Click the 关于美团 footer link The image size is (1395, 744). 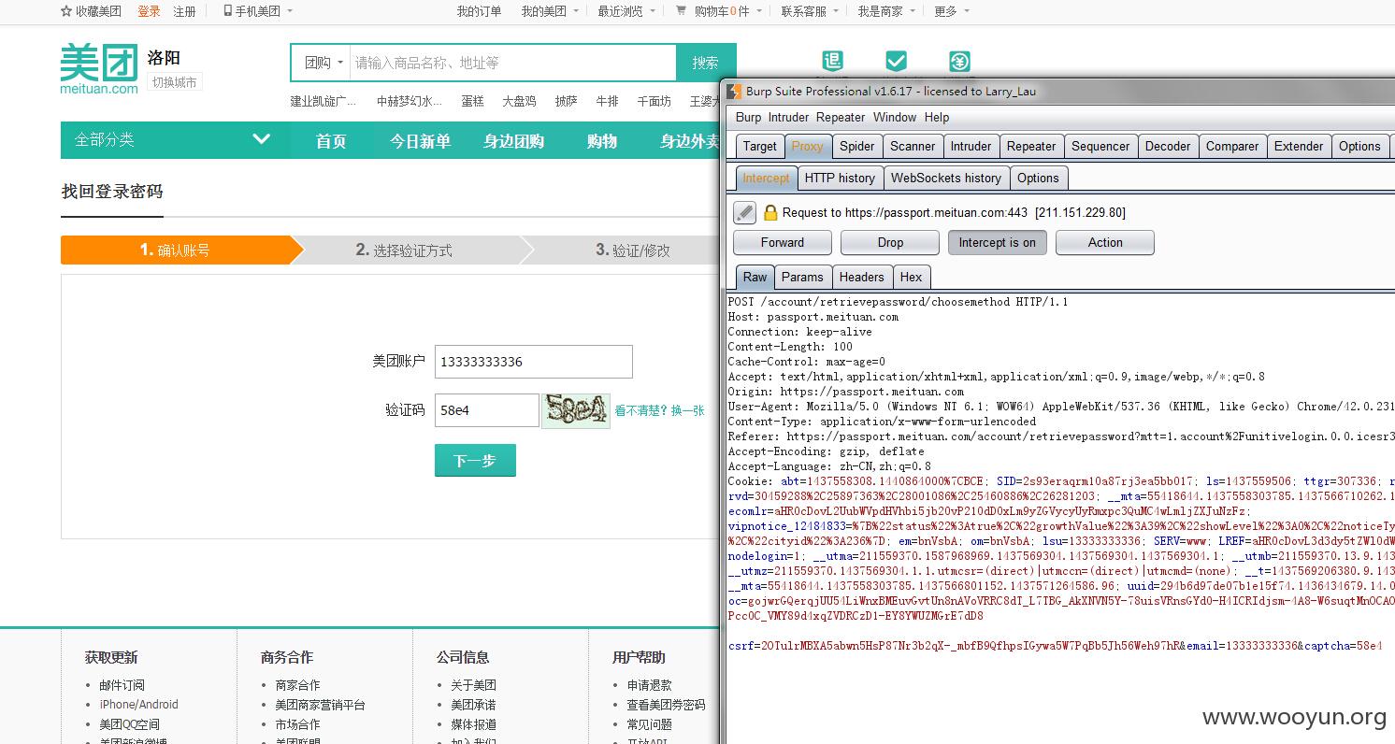473,685
